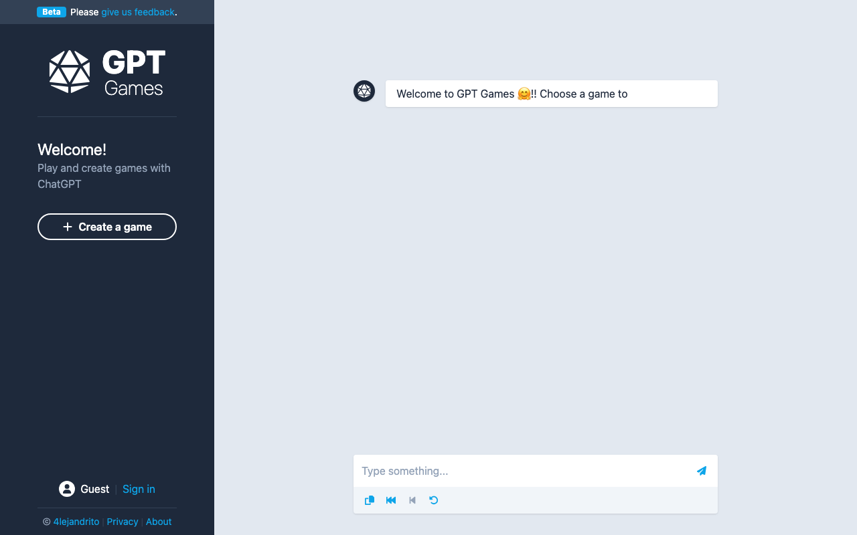
Task: Click the bot avatar beside welcome message
Action: click(364, 91)
